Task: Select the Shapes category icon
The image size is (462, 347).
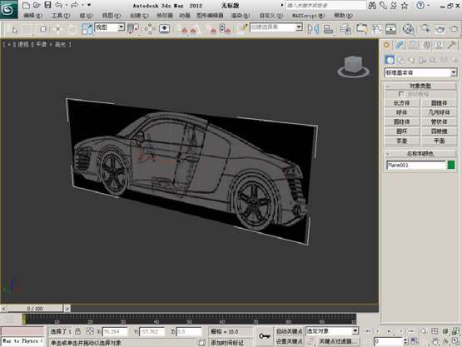Action: (401, 60)
